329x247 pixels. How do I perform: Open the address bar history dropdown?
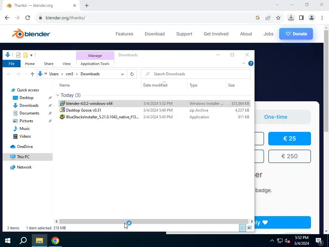click(x=122, y=74)
